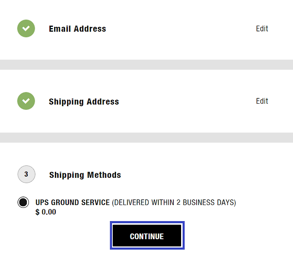This screenshot has height=264, width=293.
Task: Edit the Email Address section
Action: tap(262, 28)
